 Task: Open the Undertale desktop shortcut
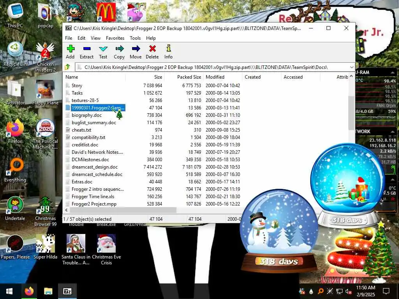pos(15,209)
